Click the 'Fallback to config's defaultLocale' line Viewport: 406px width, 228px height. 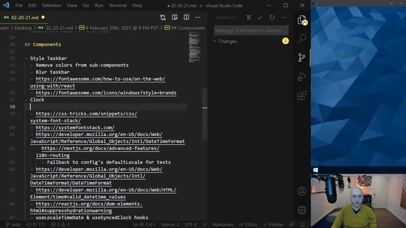pos(108,162)
